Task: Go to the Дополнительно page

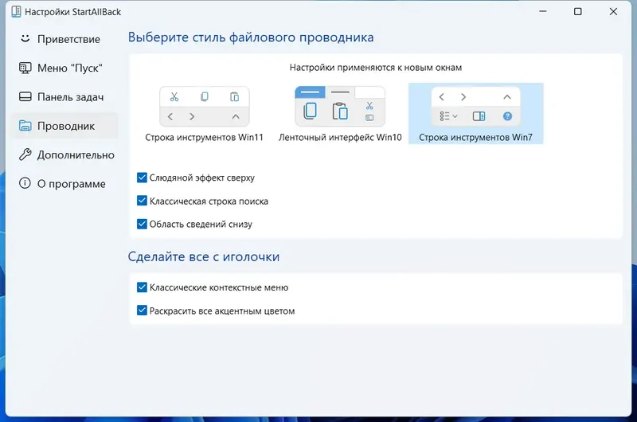Action: (65, 154)
